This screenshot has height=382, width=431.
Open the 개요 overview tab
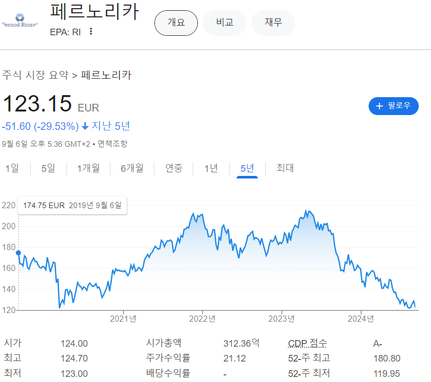point(176,23)
